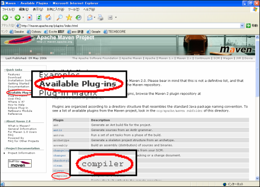Open the Favorites star icon
The image size is (260, 187).
click(x=69, y=17)
